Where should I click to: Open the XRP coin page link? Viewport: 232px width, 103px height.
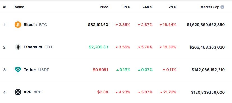28,92
